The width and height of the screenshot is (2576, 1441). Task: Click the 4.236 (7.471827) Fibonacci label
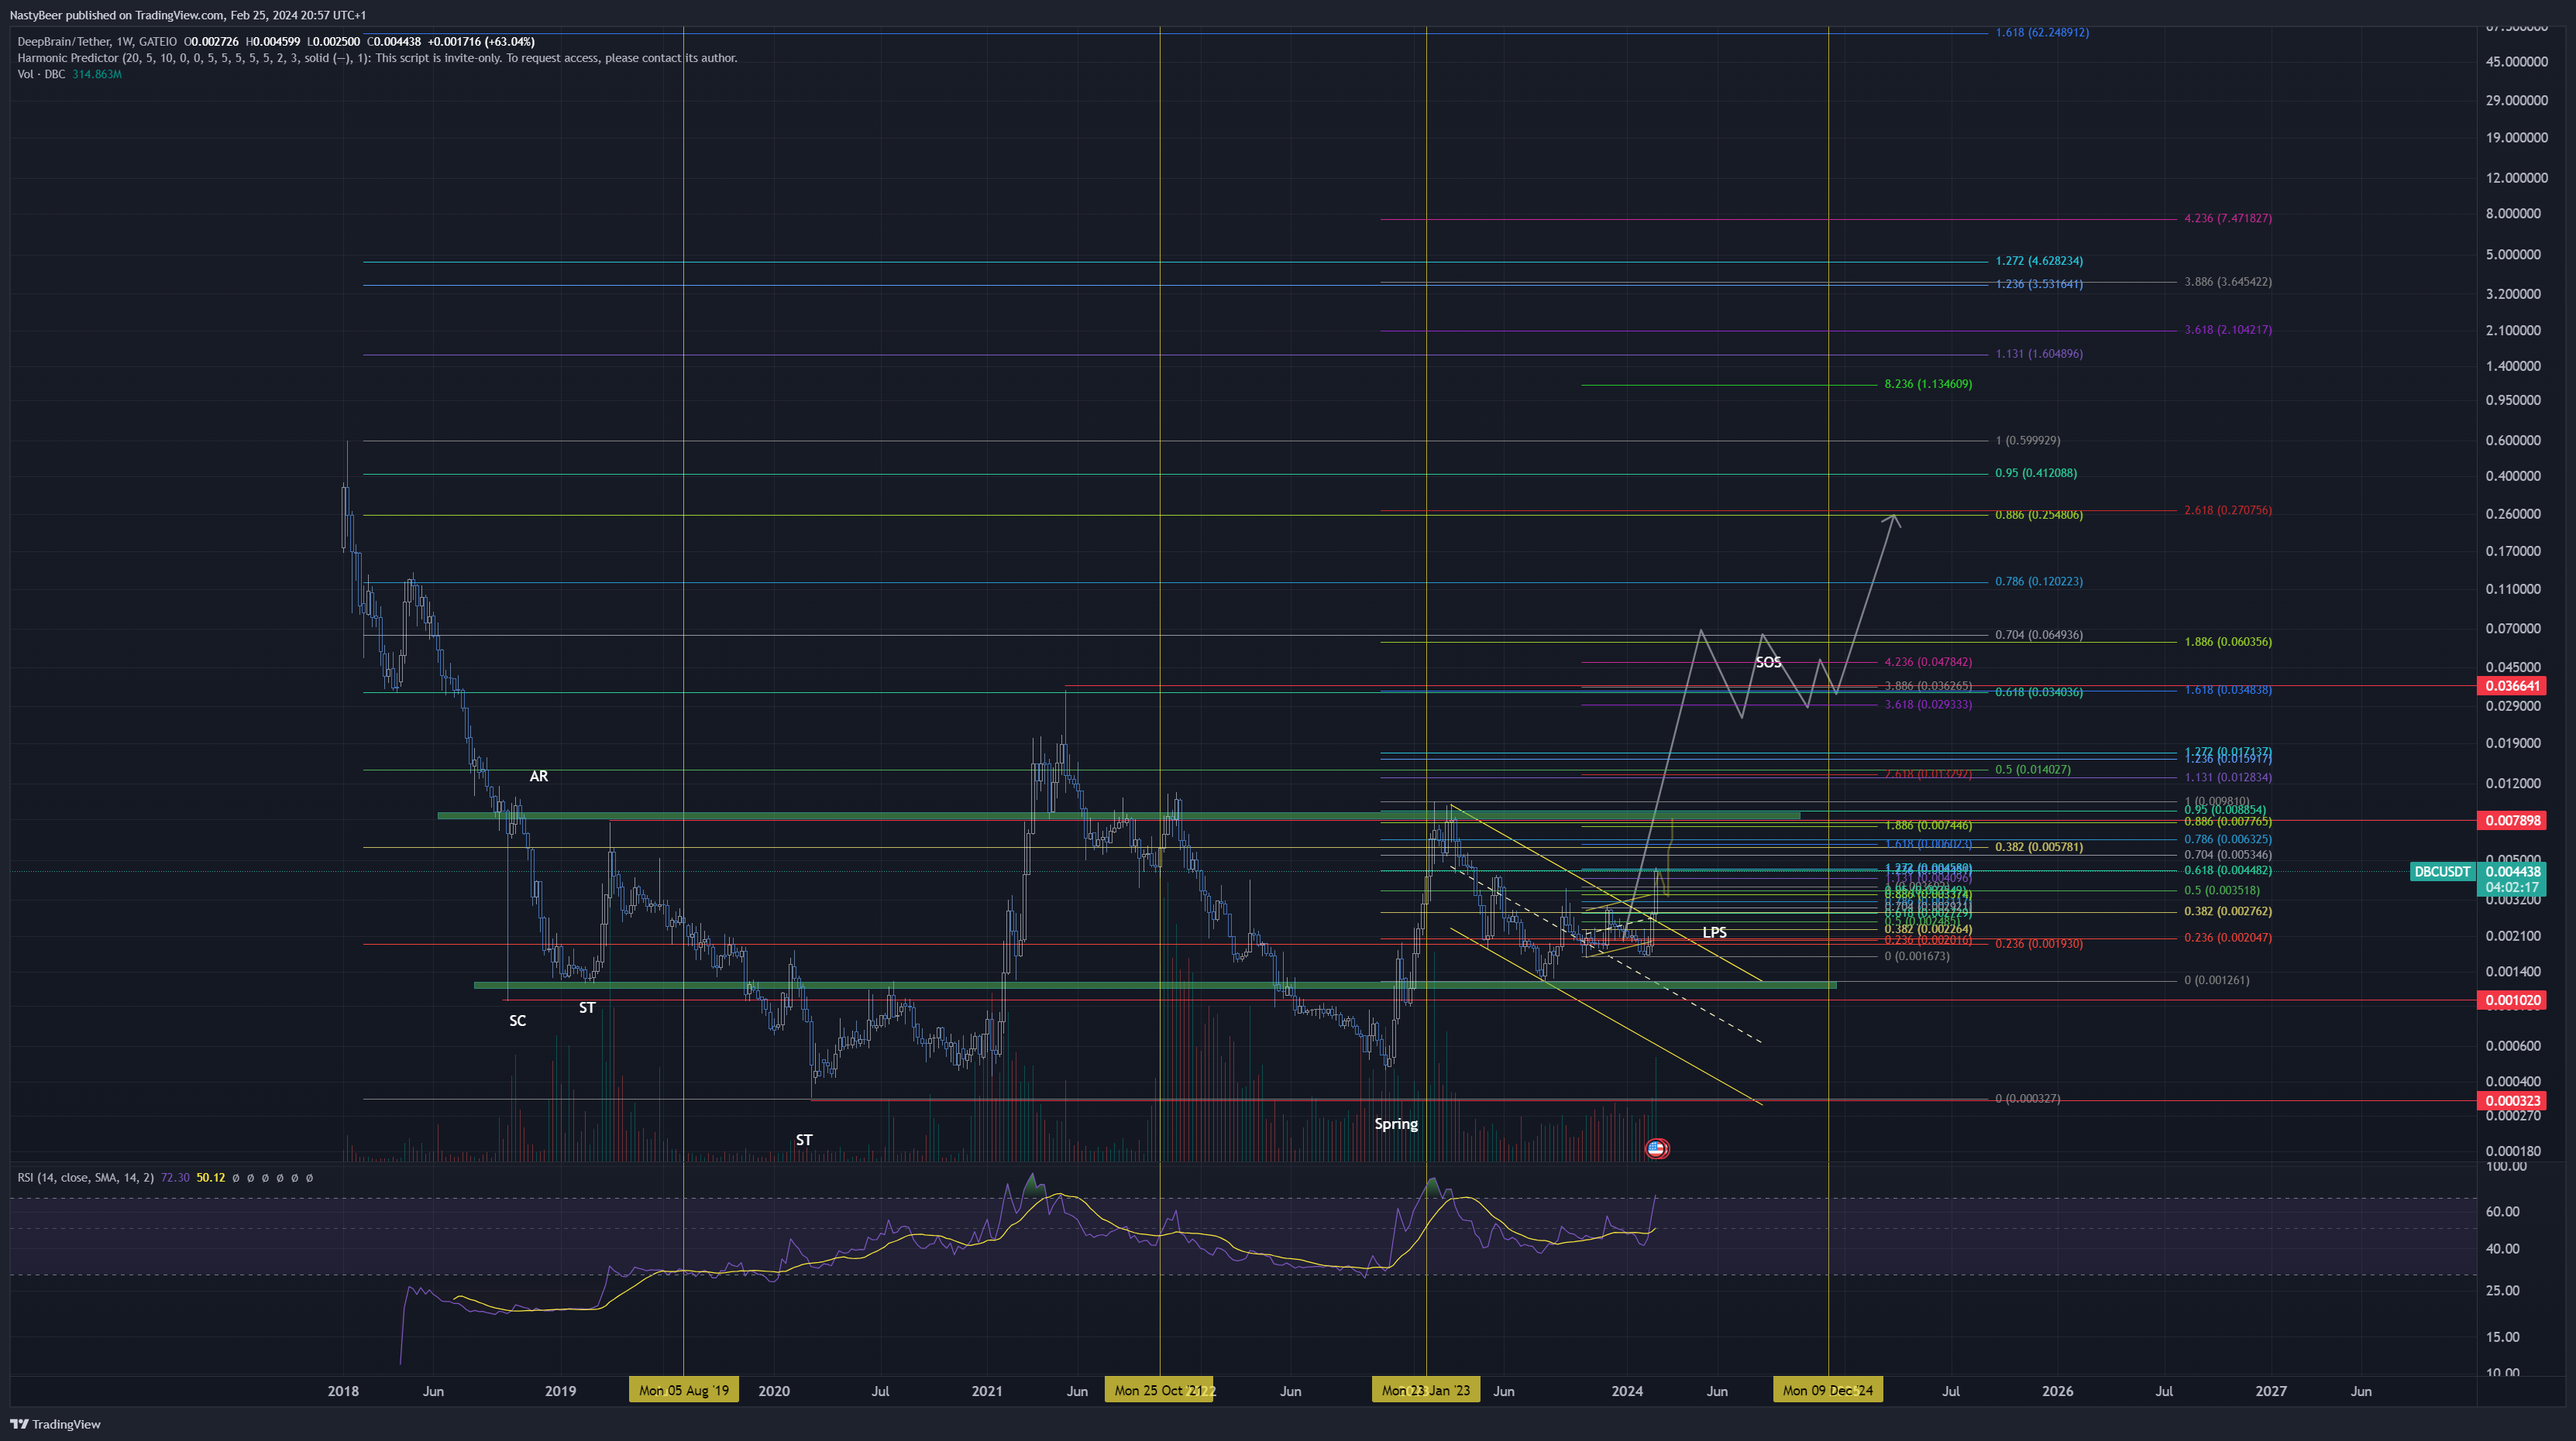point(2227,218)
